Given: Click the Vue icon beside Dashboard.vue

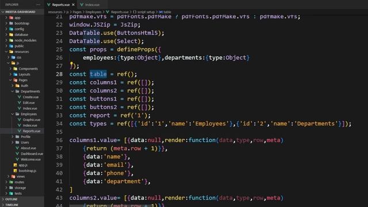Looking at the screenshot, I should (17, 154).
